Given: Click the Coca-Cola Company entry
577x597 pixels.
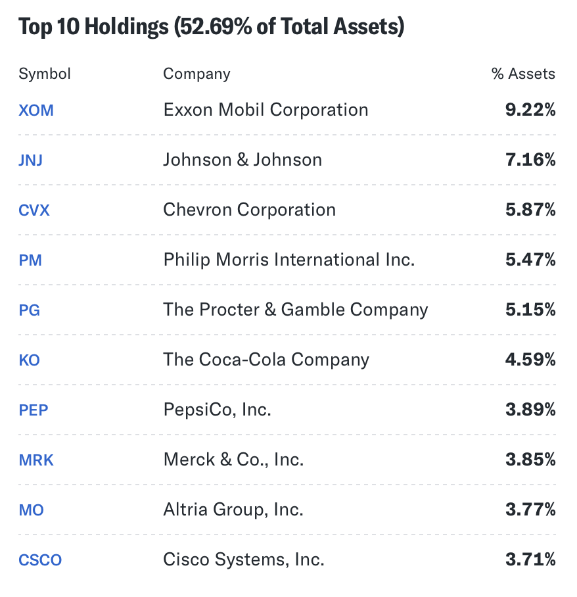Looking at the screenshot, I should pos(265,360).
